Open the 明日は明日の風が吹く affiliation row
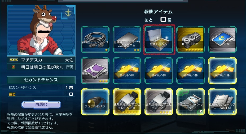 pyautogui.click(x=41, y=67)
